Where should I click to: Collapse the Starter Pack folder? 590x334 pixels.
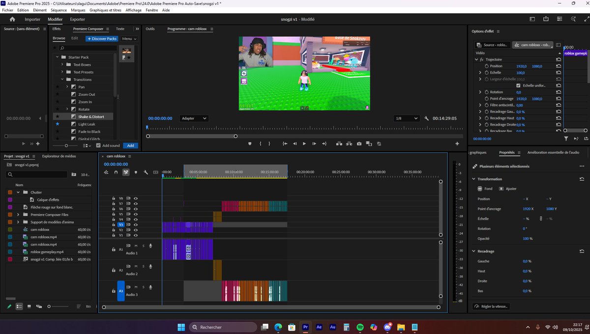click(x=57, y=57)
